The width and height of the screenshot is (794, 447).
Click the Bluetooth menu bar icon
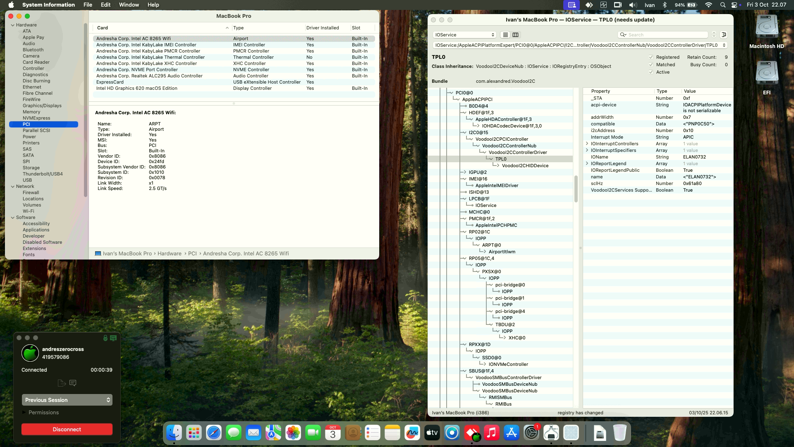pyautogui.click(x=665, y=5)
